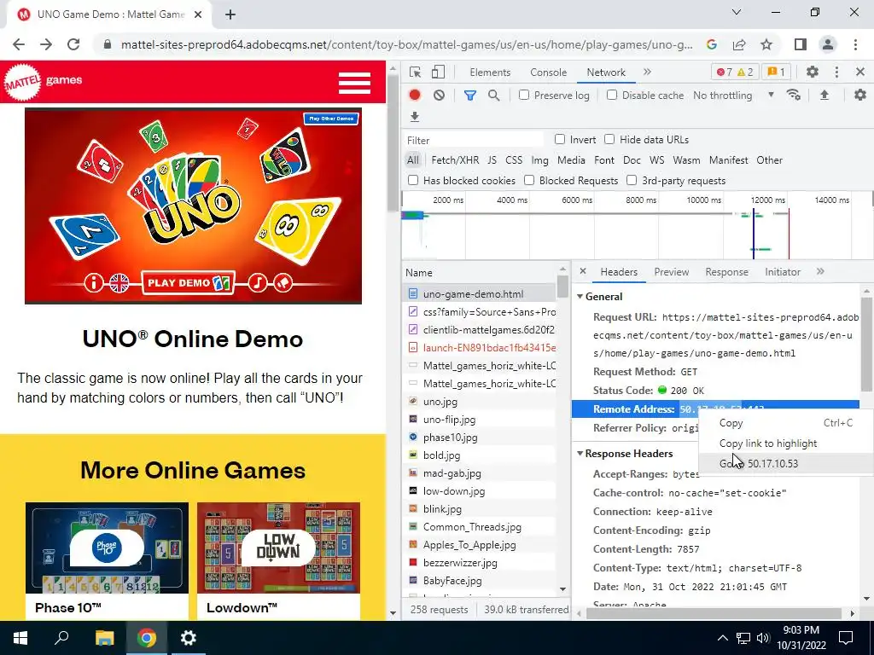Viewport: 874px width, 655px height.
Task: Open Windows search on taskbar
Action: point(61,638)
